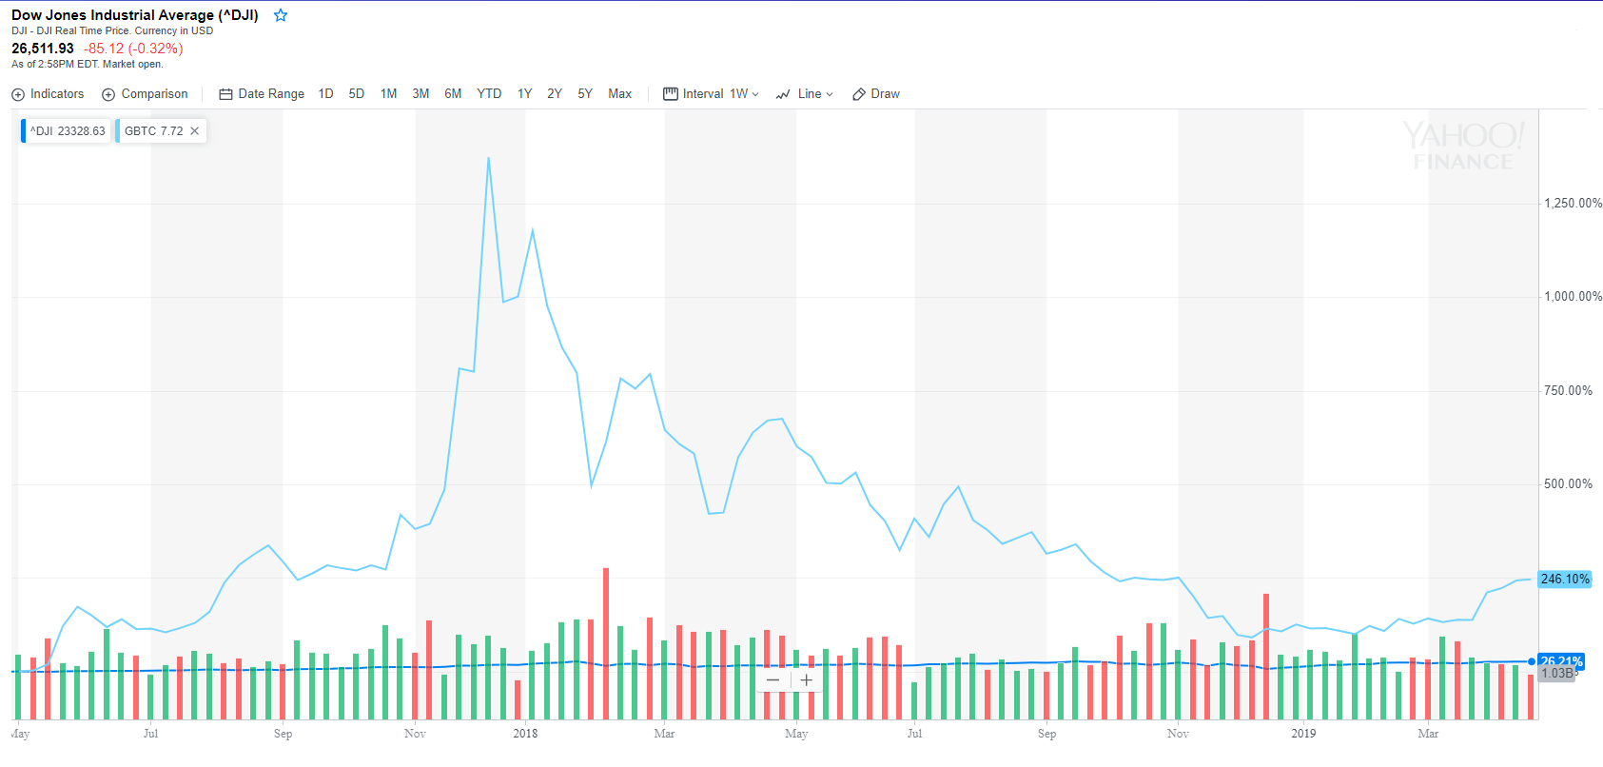Select the YTD date range
This screenshot has height=767, width=1603.
489,94
